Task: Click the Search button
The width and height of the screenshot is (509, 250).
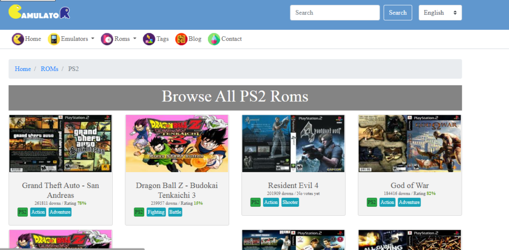Action: (398, 12)
